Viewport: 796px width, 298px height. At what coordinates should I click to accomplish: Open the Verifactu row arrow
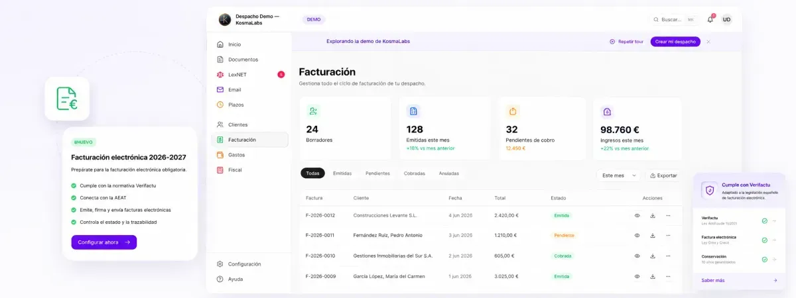[x=774, y=221]
